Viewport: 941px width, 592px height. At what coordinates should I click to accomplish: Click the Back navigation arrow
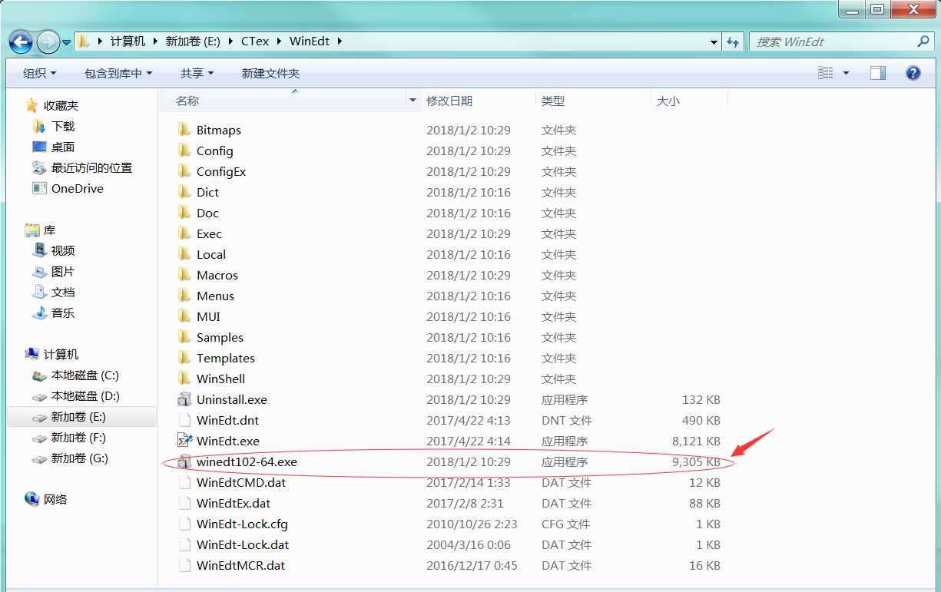(x=21, y=41)
